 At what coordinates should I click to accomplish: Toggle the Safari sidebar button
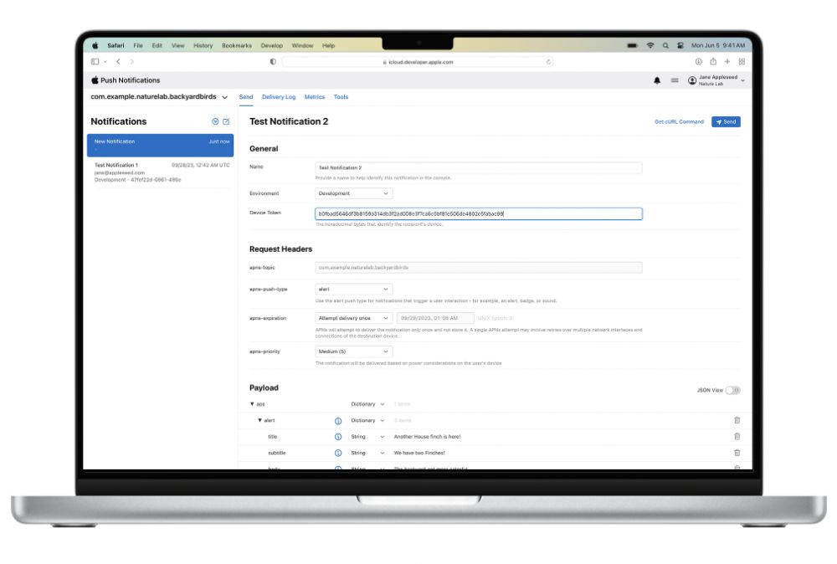[x=95, y=62]
